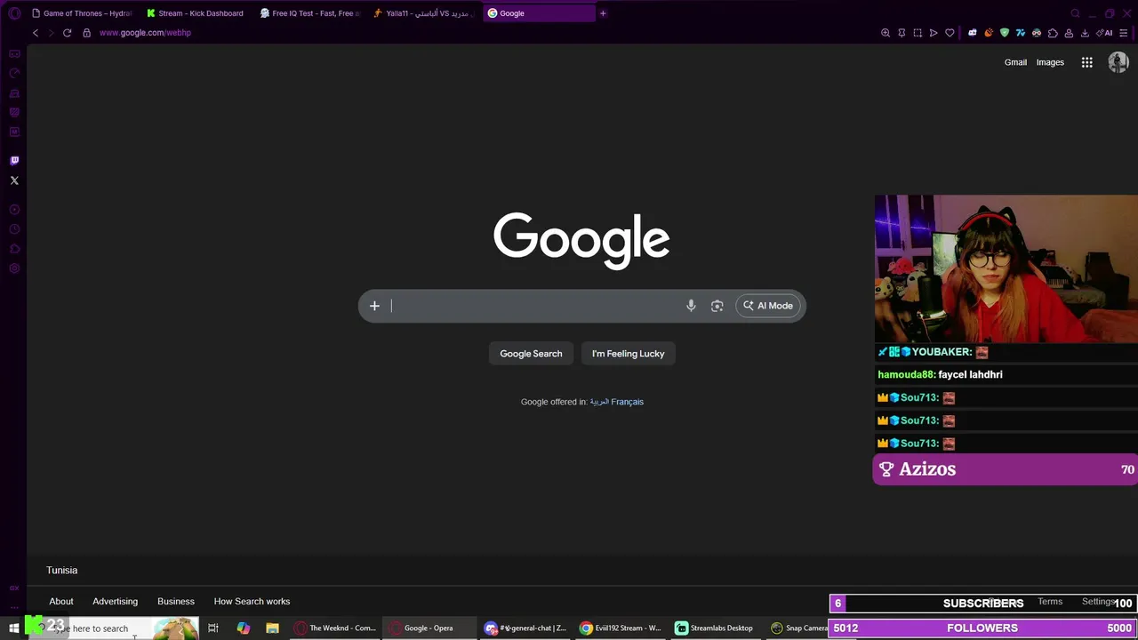Switch to The Weeknd Opera taskbar window

pyautogui.click(x=335, y=628)
